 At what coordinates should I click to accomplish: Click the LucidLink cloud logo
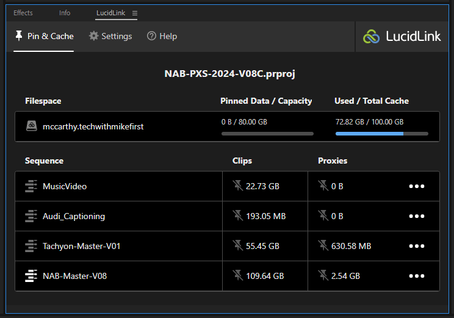tap(371, 37)
